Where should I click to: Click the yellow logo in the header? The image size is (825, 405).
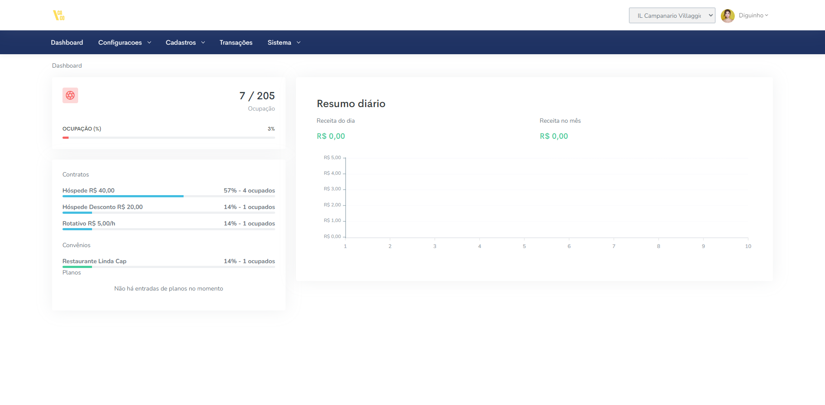[x=59, y=16]
